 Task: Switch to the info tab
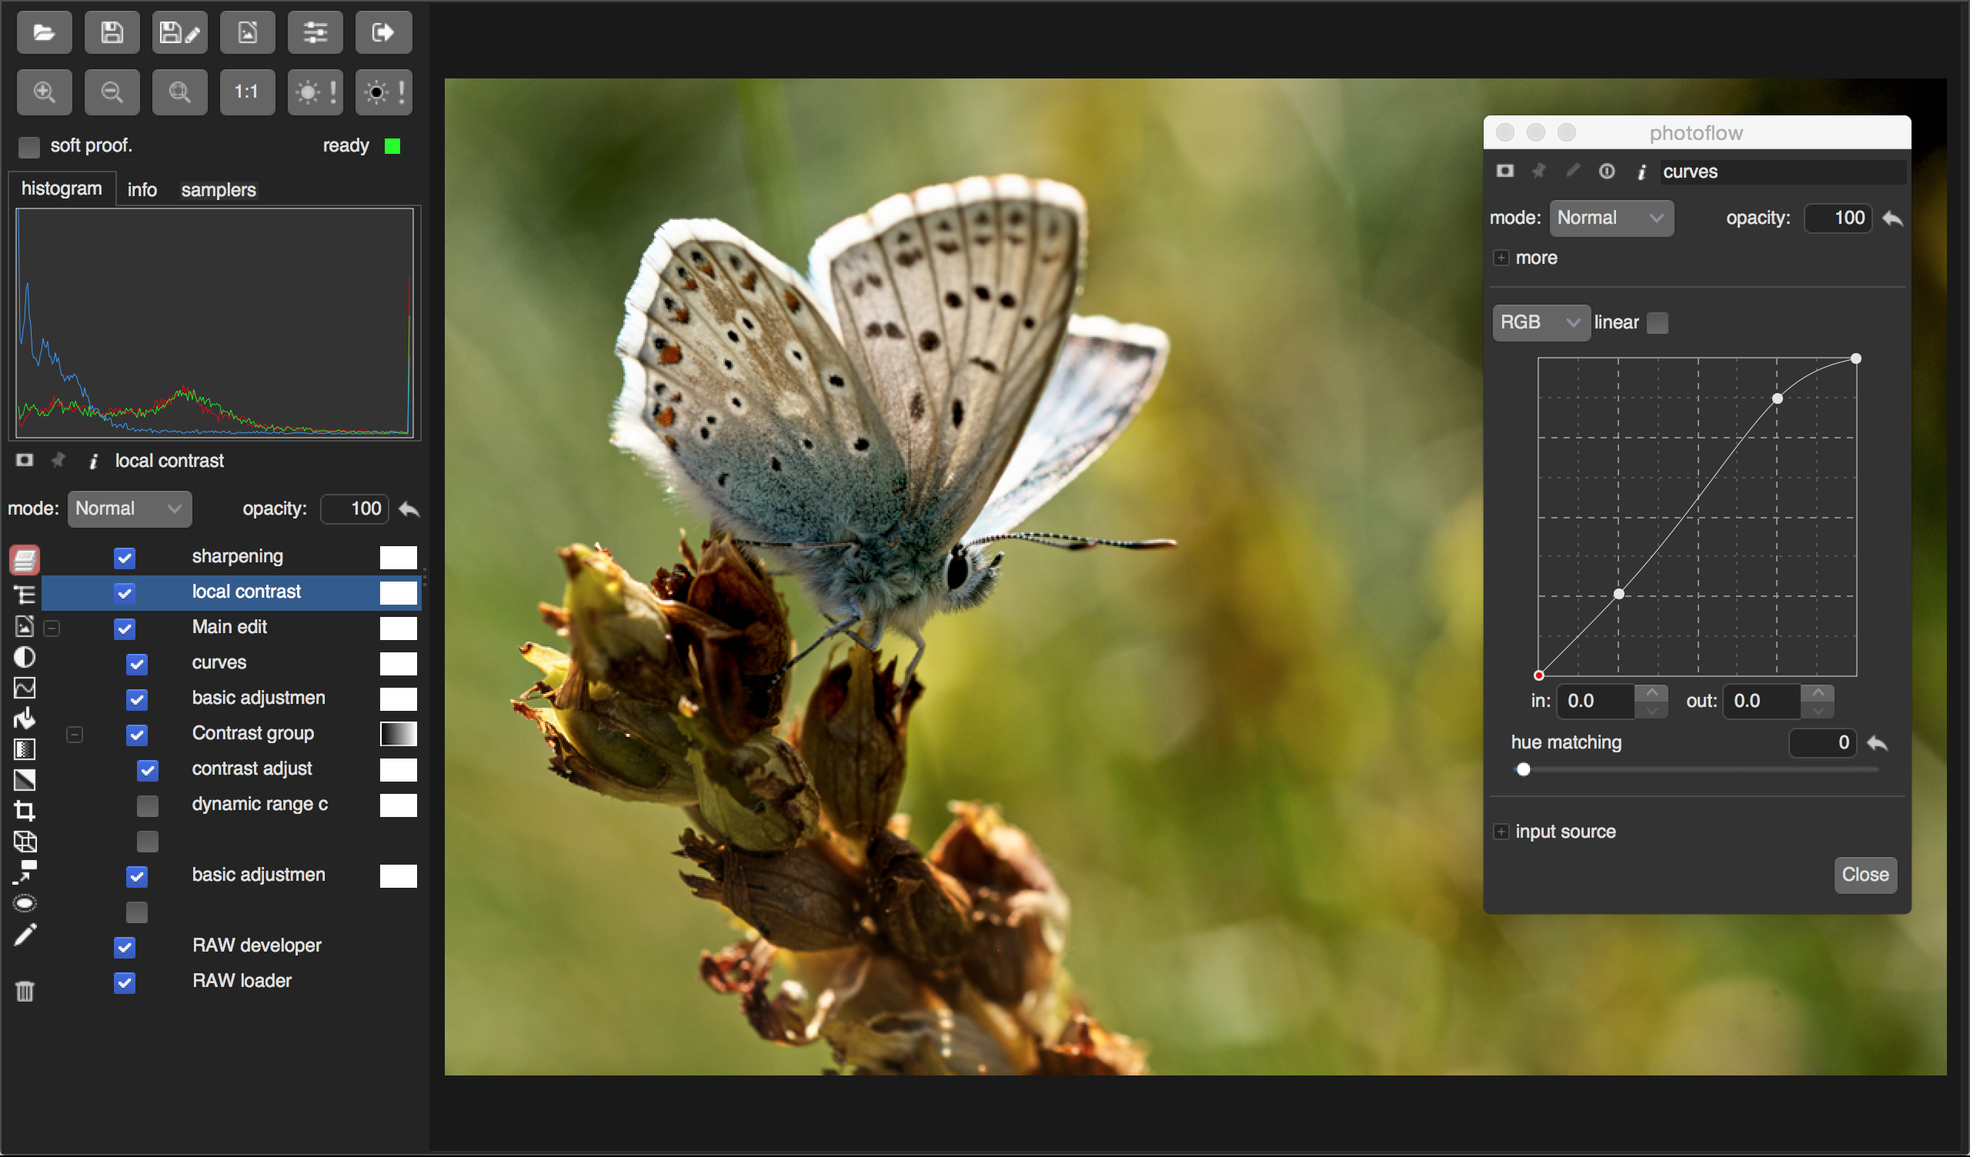(142, 190)
